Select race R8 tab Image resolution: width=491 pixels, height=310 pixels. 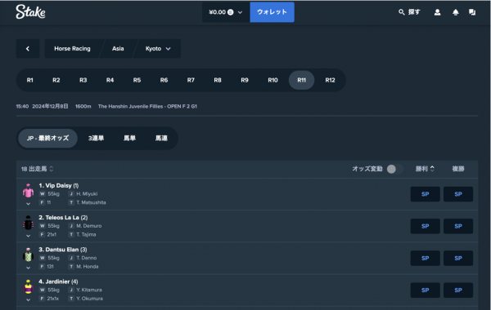coord(218,80)
